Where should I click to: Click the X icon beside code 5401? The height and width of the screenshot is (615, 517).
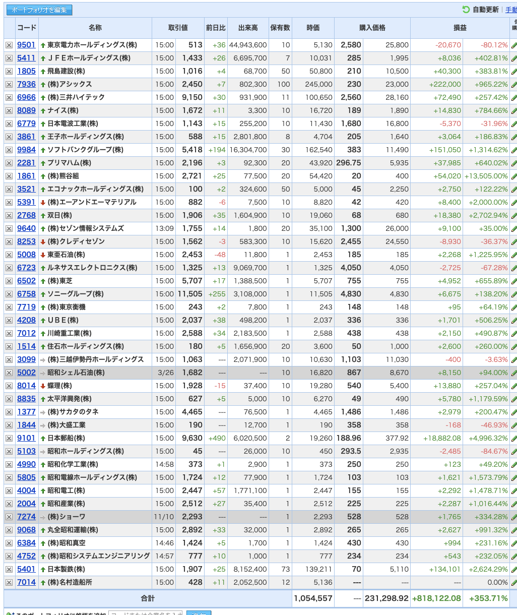(9, 569)
